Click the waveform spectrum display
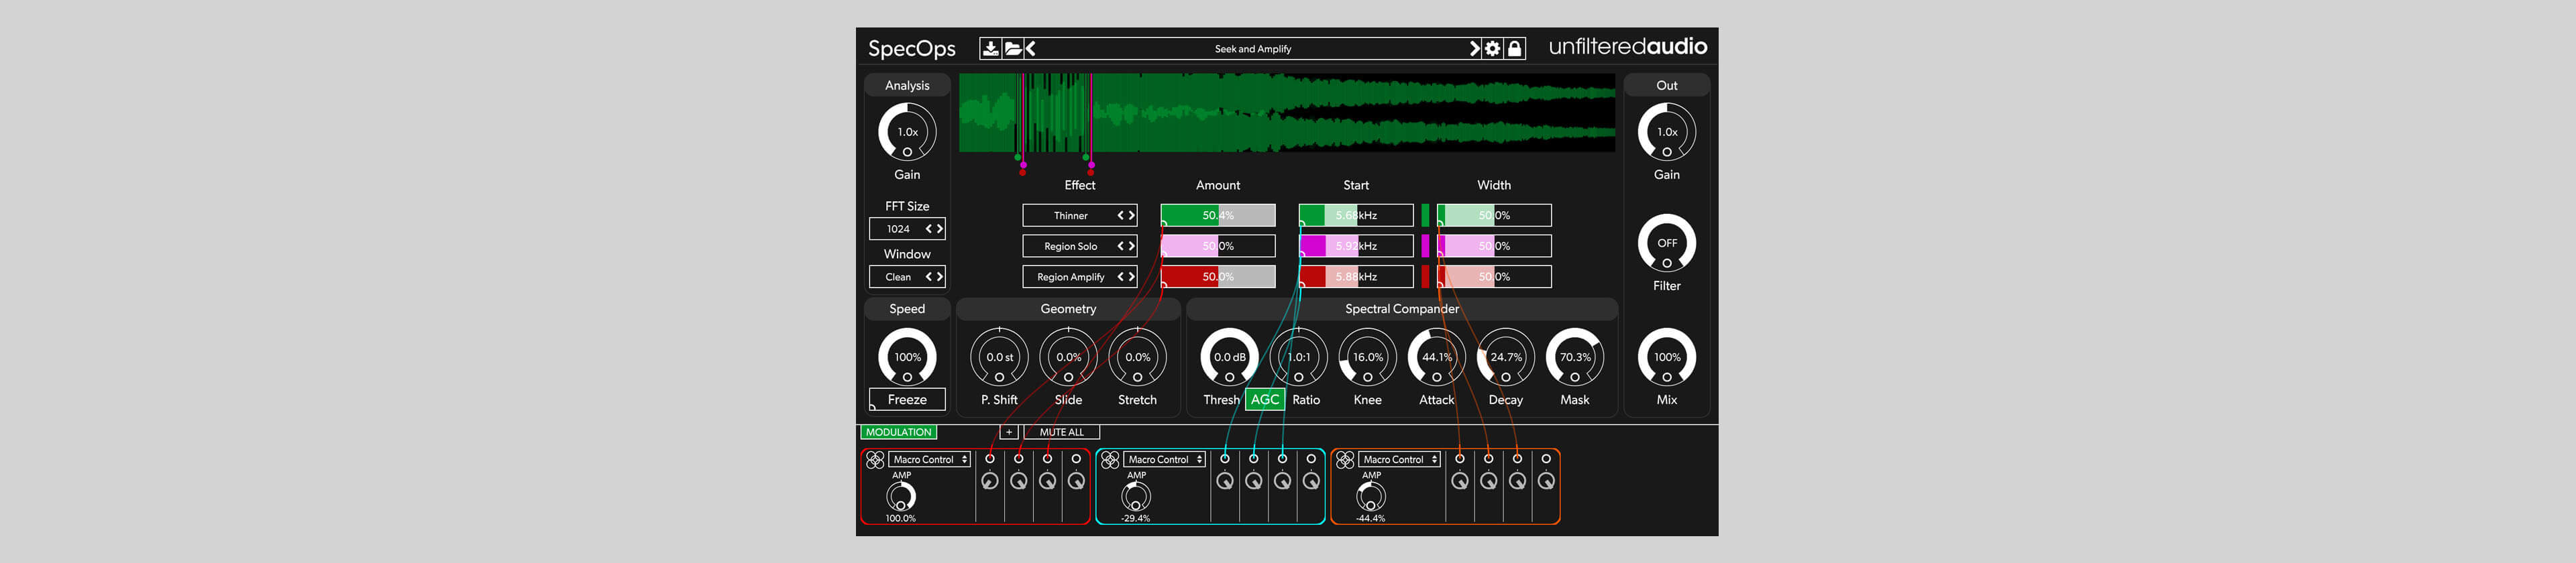The width and height of the screenshot is (2576, 563). point(1286,113)
